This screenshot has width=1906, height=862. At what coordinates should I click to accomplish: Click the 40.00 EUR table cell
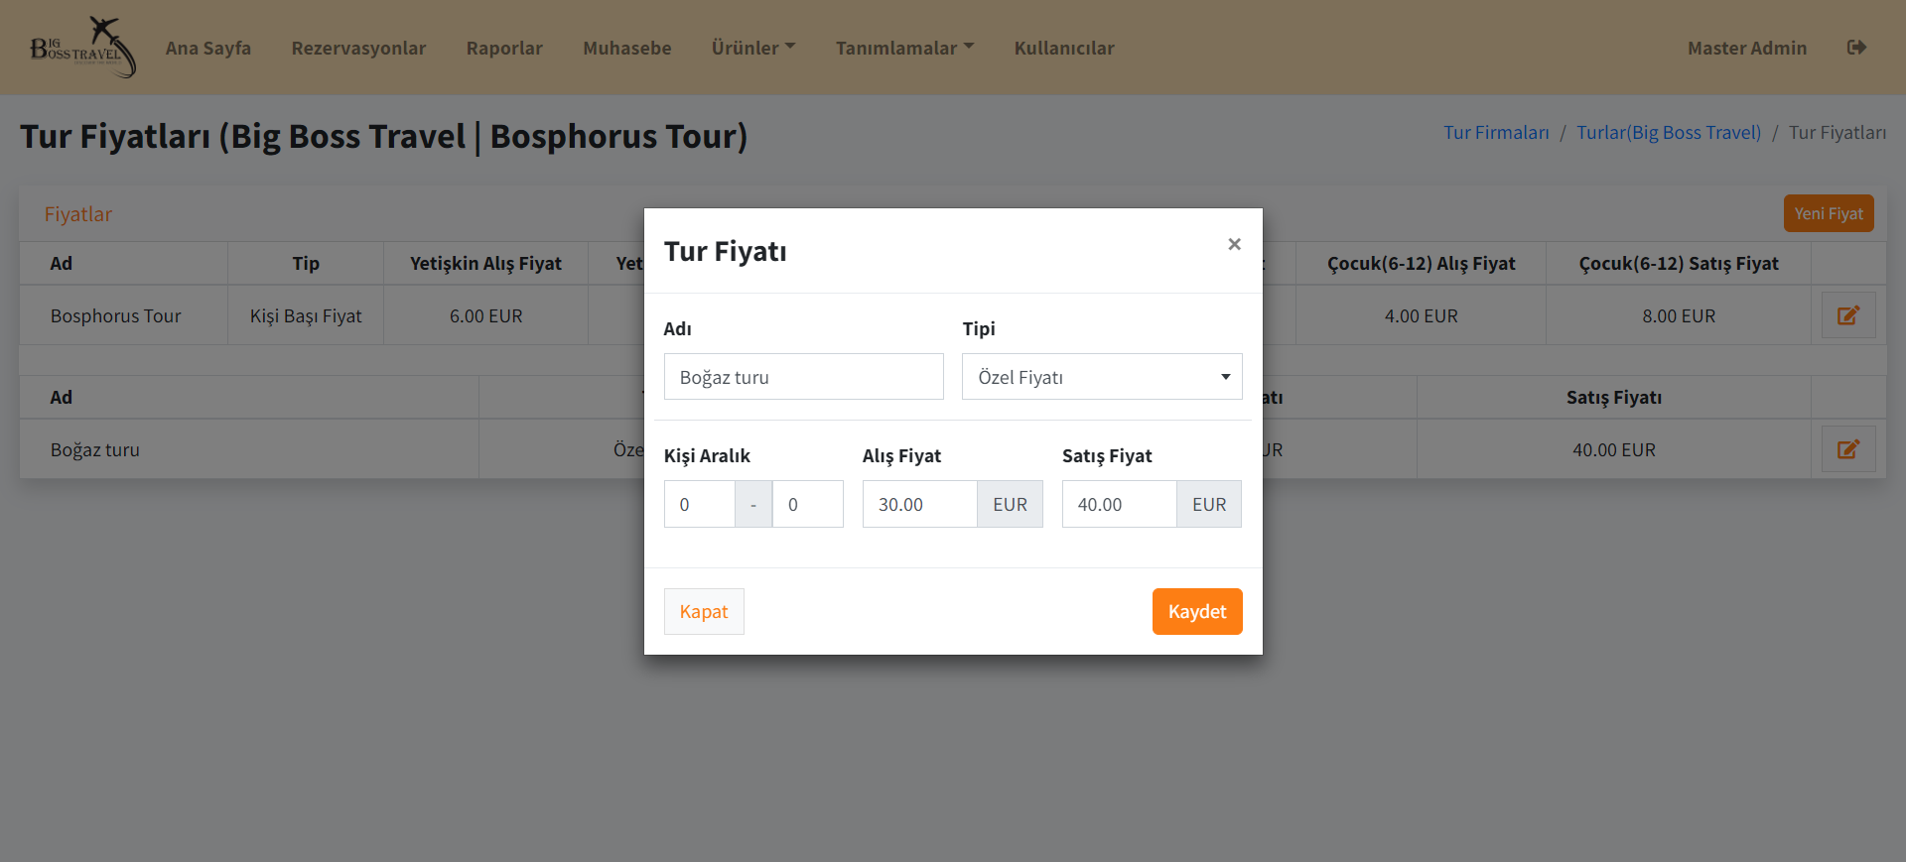pyautogui.click(x=1614, y=450)
